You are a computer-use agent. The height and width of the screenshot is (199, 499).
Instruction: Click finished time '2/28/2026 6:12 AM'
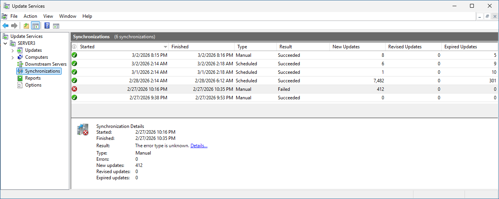click(214, 81)
